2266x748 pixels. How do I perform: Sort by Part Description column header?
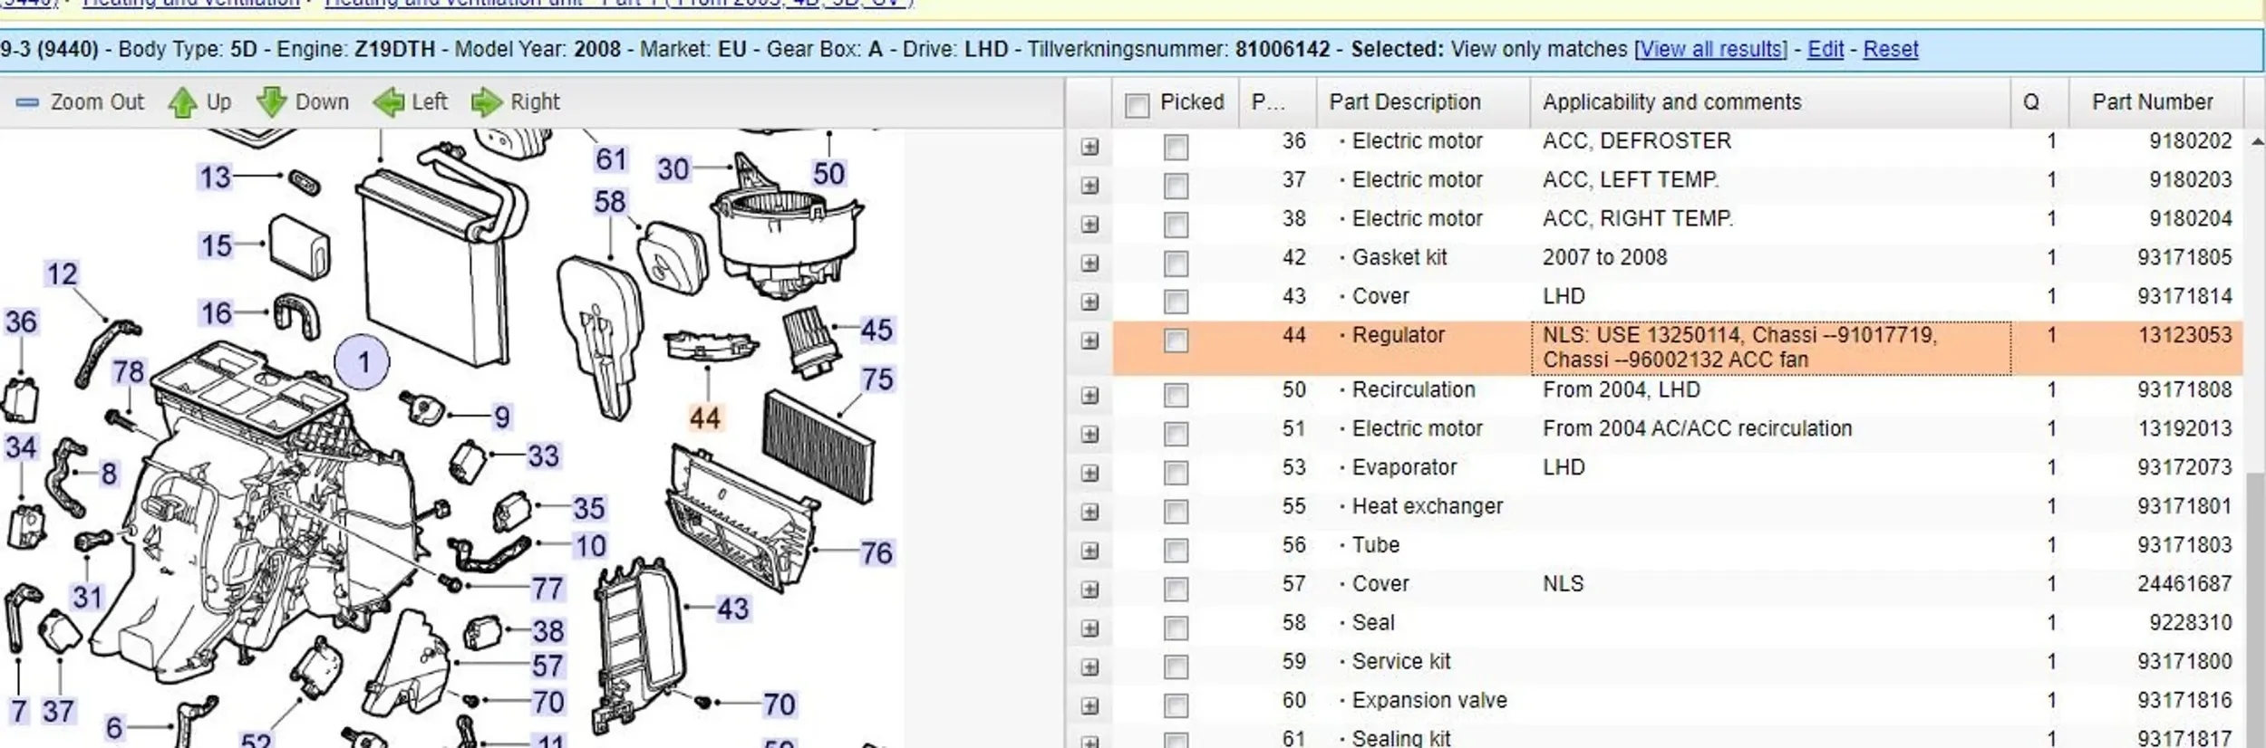click(x=1423, y=102)
